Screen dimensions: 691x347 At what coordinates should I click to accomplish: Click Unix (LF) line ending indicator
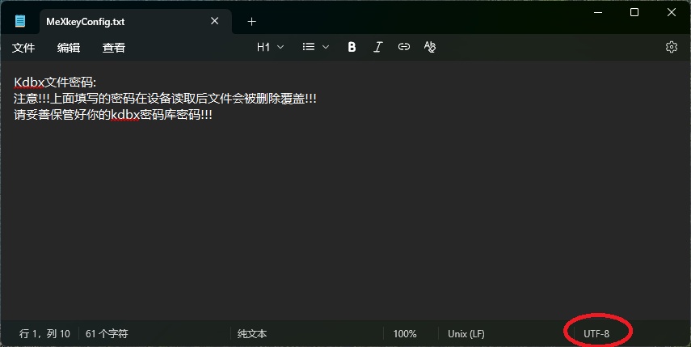(466, 333)
